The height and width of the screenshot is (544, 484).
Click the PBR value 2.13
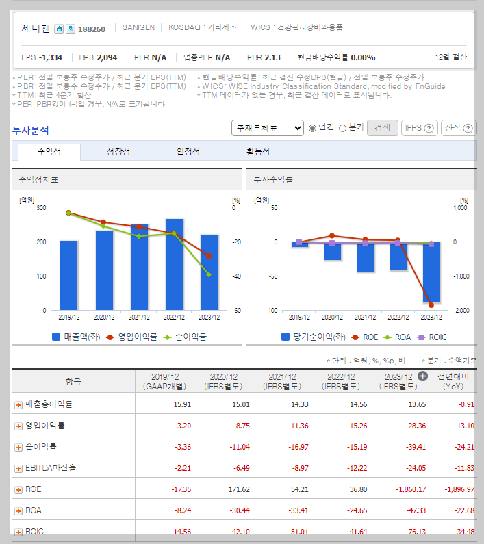(x=271, y=57)
